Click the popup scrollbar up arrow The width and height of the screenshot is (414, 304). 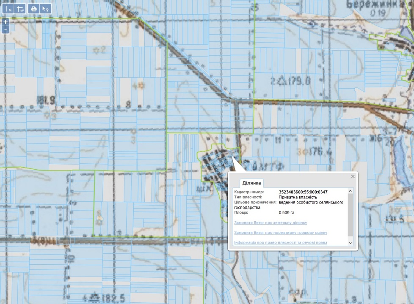pos(350,191)
